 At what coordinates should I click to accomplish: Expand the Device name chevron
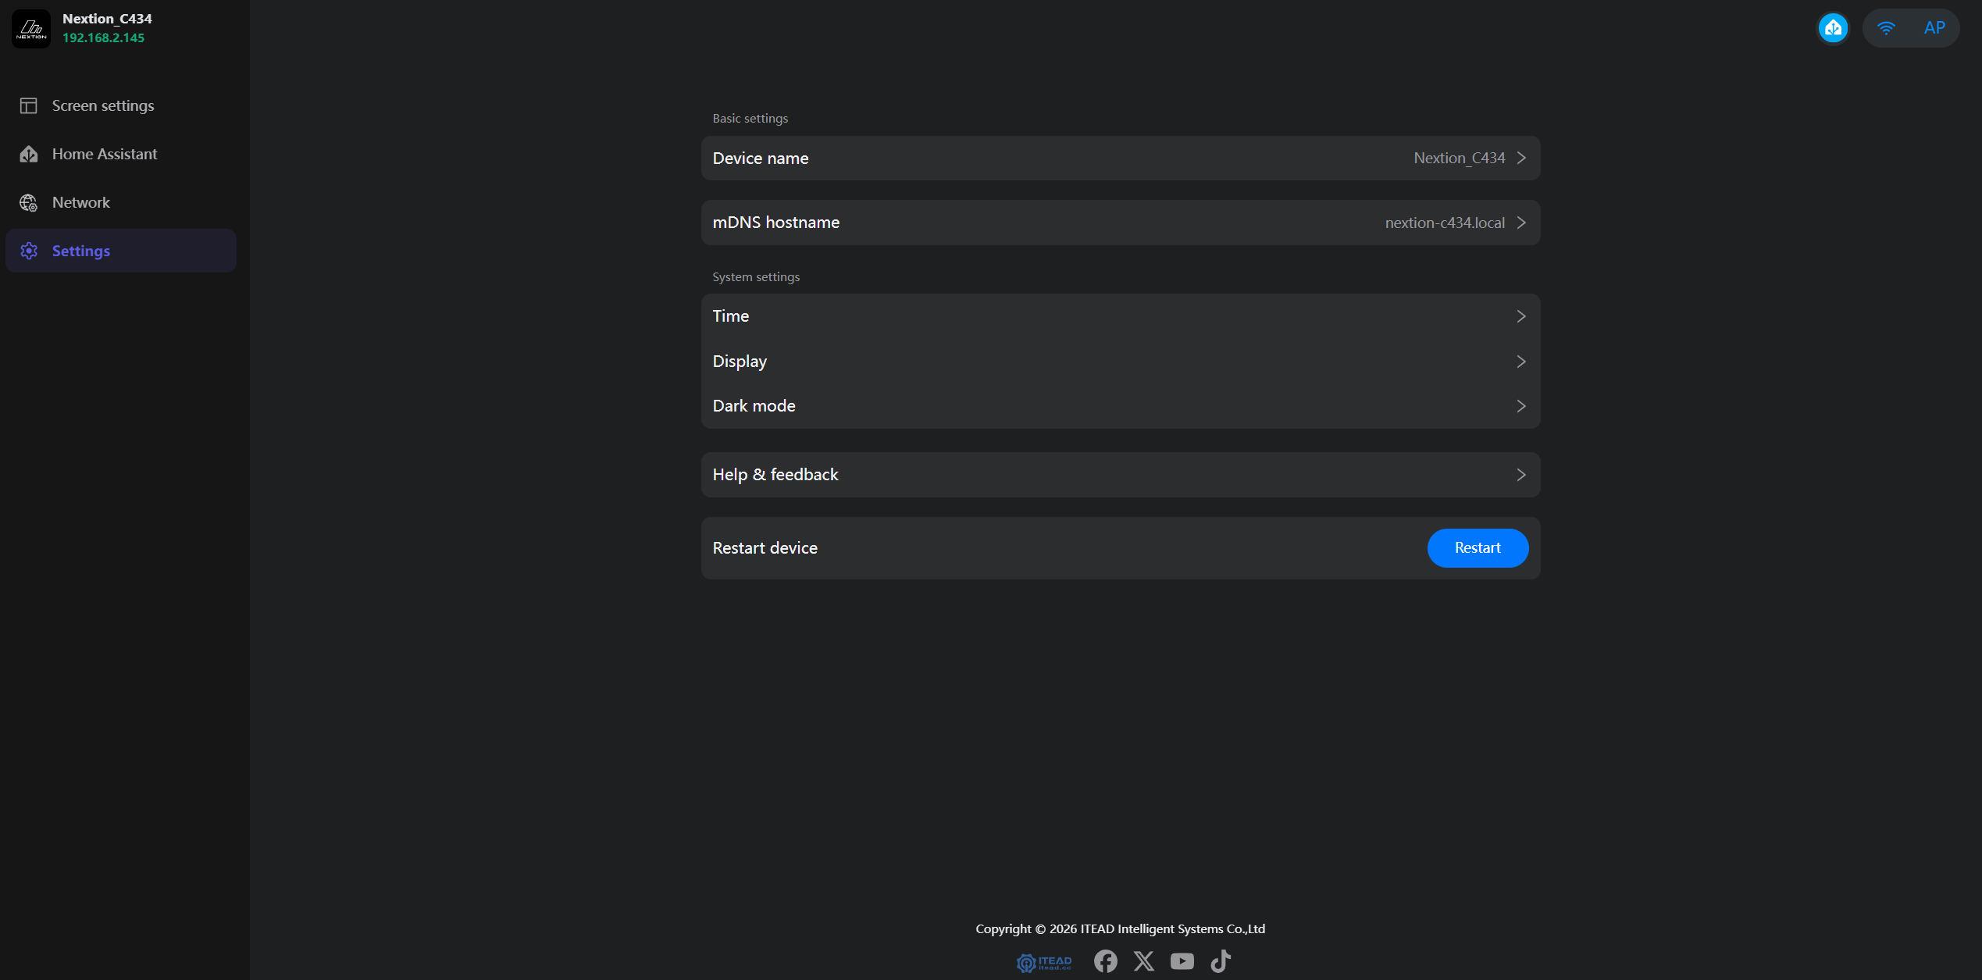(x=1521, y=158)
